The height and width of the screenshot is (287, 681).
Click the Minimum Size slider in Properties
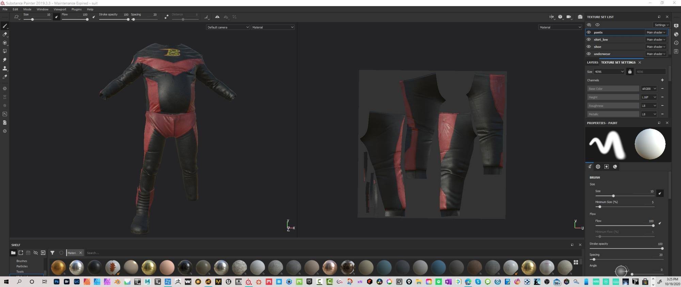(x=625, y=207)
